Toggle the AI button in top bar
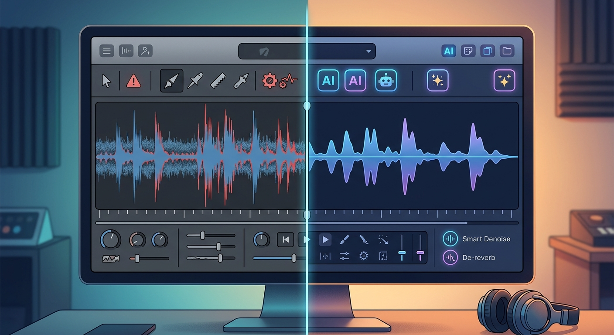Image resolution: width=614 pixels, height=335 pixels. (449, 51)
